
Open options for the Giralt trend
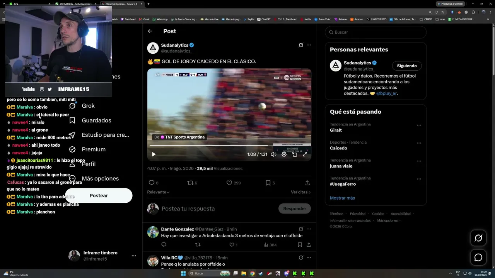click(x=419, y=125)
